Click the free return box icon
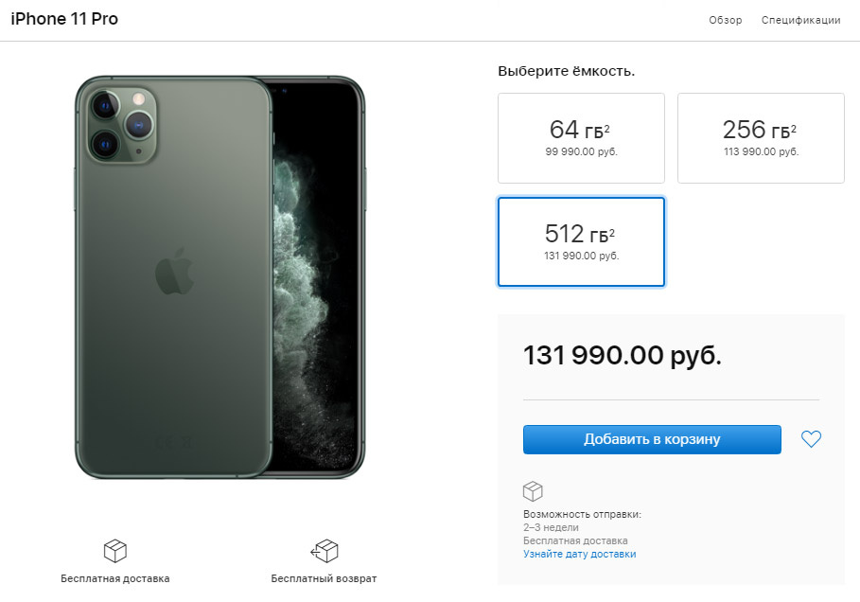860x602 pixels. coord(325,551)
